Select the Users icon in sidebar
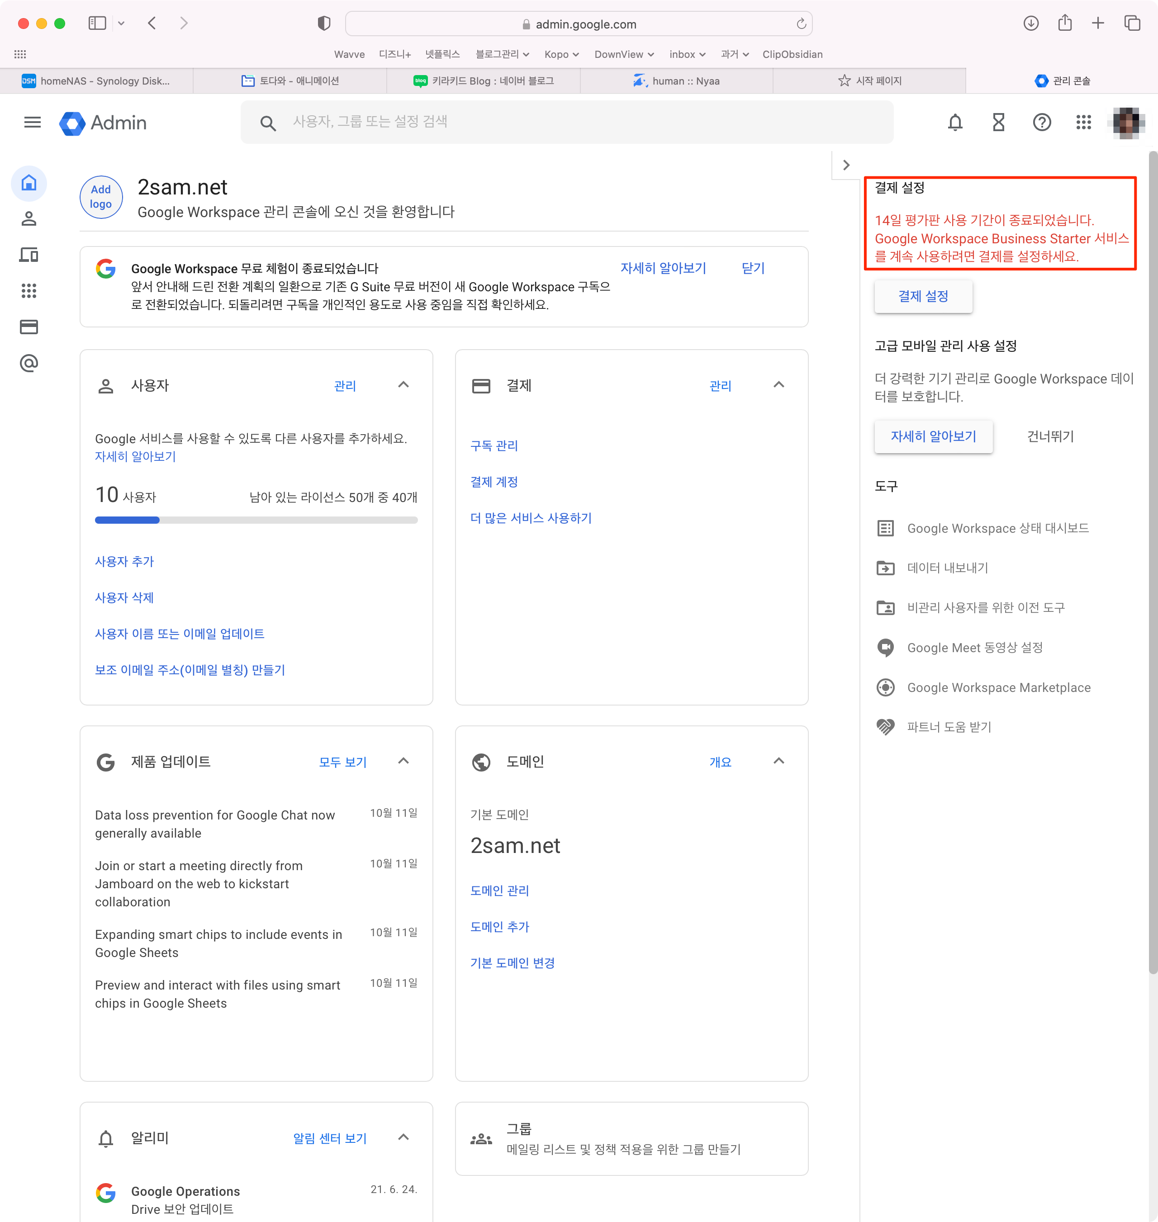 pos(29,219)
